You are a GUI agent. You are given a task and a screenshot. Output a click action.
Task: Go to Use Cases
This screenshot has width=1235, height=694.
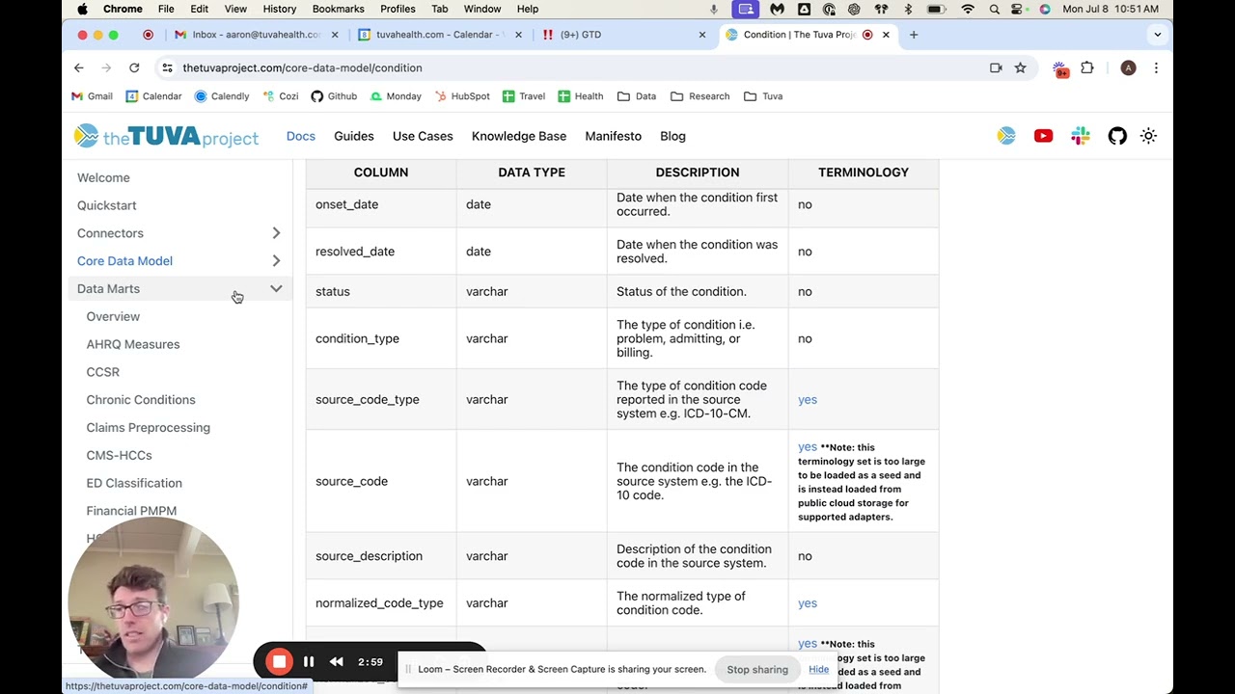(x=423, y=136)
